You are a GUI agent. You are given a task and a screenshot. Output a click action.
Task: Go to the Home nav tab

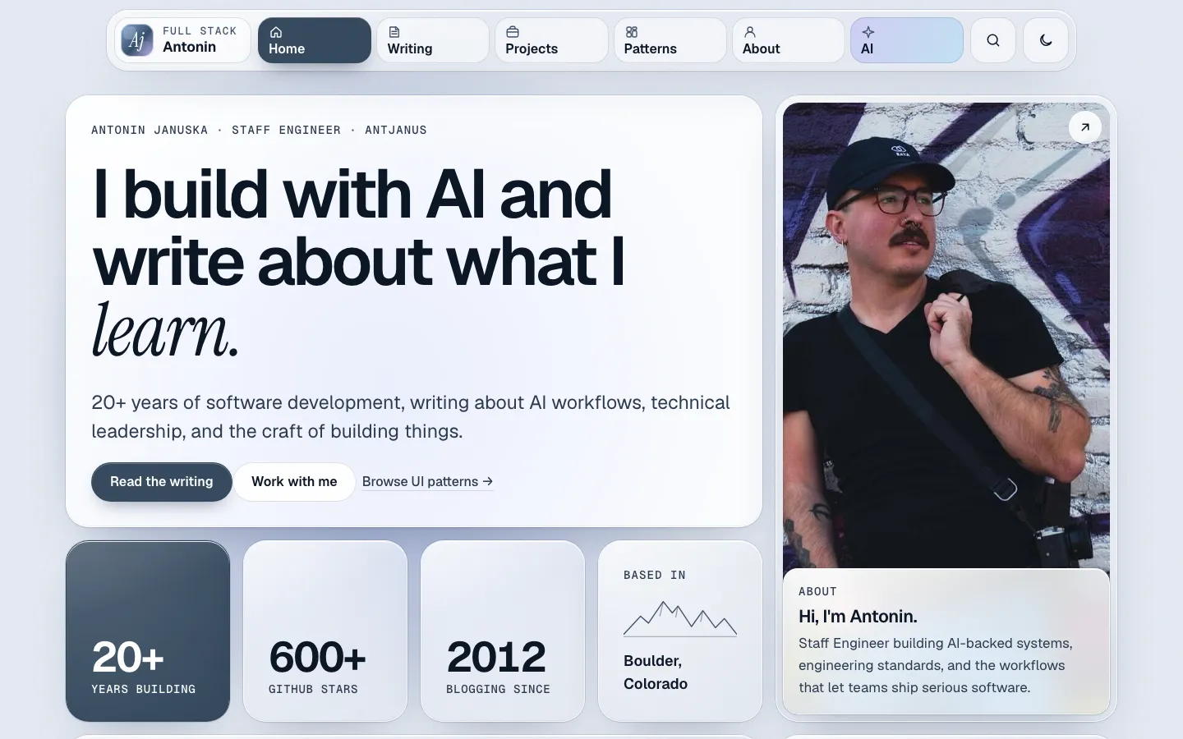[x=315, y=40]
